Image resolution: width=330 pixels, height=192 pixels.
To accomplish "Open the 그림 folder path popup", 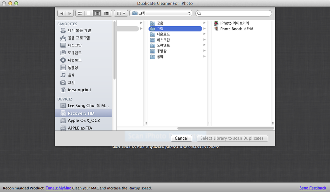I will (x=161, y=13).
